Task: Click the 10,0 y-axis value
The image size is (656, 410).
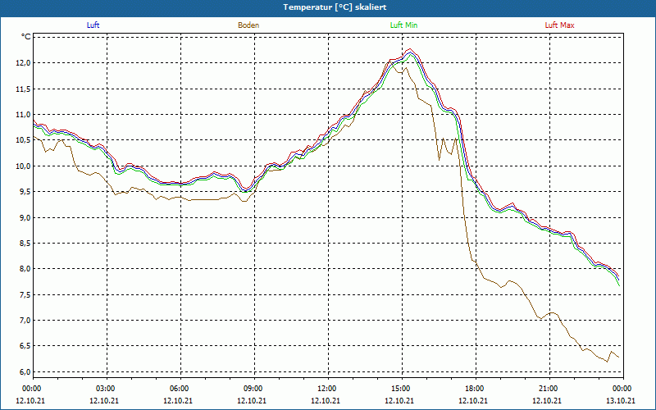Action: coord(24,166)
